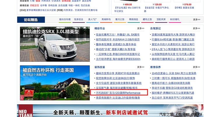Expand 更多>> in 精彩作业 section
This screenshot has width=204, height=117.
tap(141, 29)
